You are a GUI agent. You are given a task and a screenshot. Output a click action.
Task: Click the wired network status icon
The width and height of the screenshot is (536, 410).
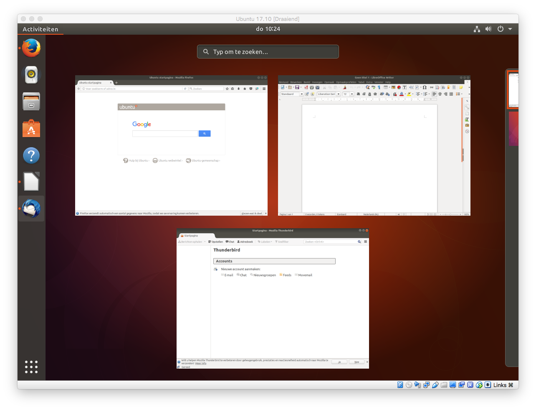click(477, 29)
